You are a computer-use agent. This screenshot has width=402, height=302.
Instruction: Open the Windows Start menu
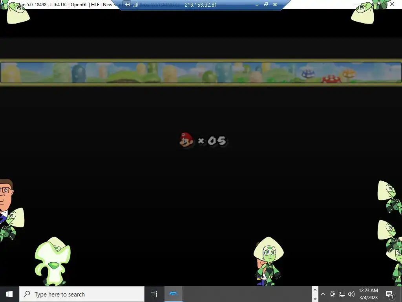(x=9, y=294)
